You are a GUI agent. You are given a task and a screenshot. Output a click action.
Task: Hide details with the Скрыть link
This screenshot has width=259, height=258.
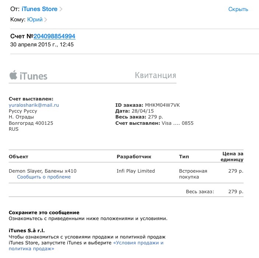pos(238,9)
